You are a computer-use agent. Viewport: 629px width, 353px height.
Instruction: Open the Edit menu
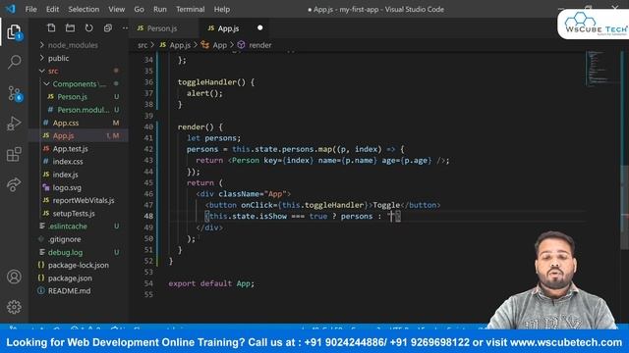52,9
